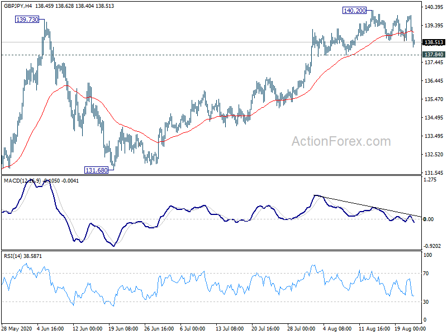
Task: Click the MACD -0.9202 scale value
Action: tap(432, 246)
